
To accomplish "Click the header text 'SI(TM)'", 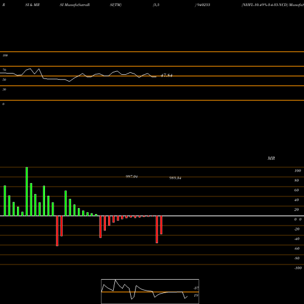I will pos(116,5).
